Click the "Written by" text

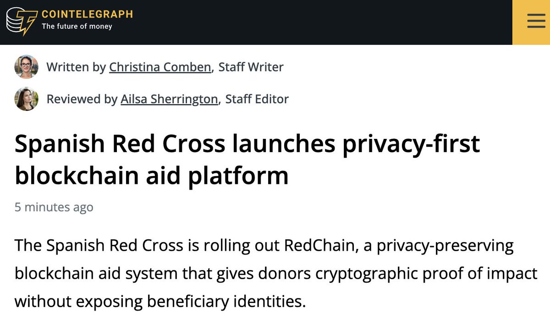(76, 67)
